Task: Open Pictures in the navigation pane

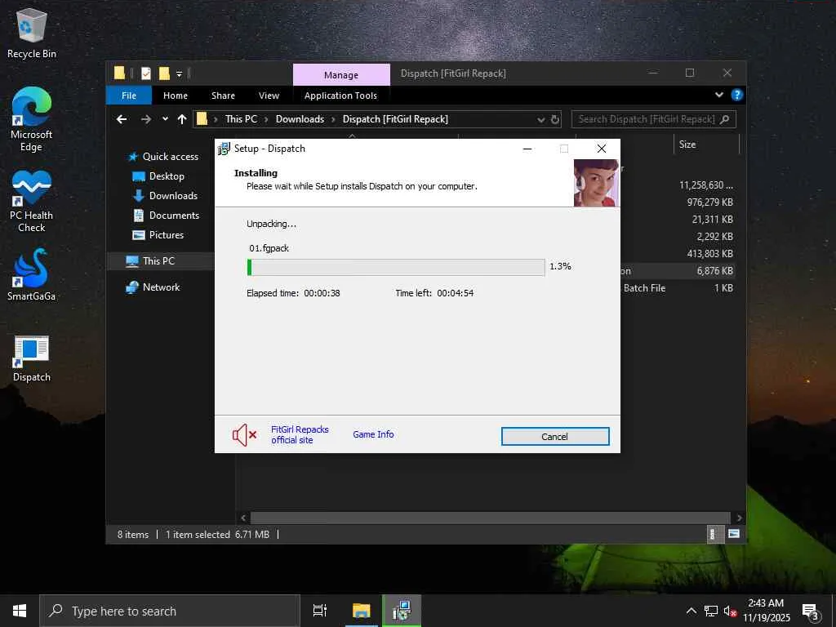Action: (158, 235)
